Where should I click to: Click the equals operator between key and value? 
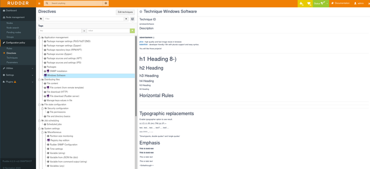84,30
